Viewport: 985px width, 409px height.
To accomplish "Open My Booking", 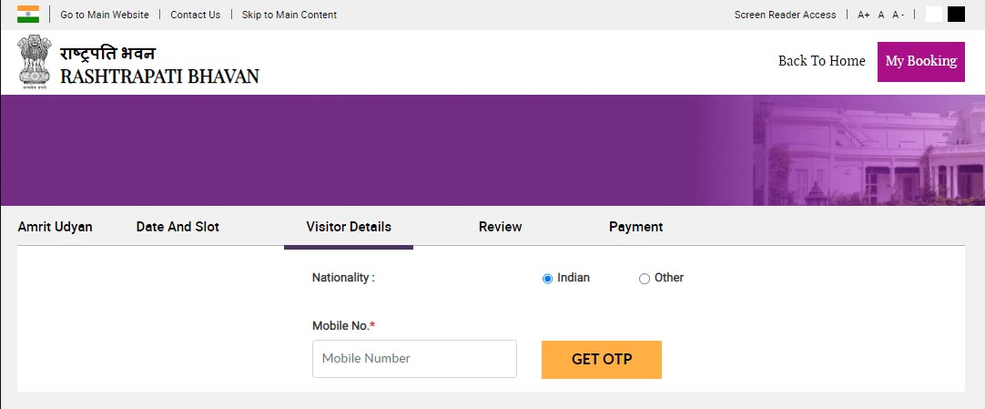I will [x=921, y=62].
